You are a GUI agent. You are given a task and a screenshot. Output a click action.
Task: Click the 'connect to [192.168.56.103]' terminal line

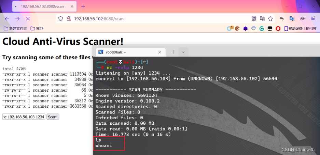click(186, 79)
